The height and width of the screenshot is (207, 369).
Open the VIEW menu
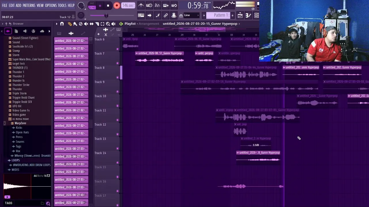tap(40, 5)
